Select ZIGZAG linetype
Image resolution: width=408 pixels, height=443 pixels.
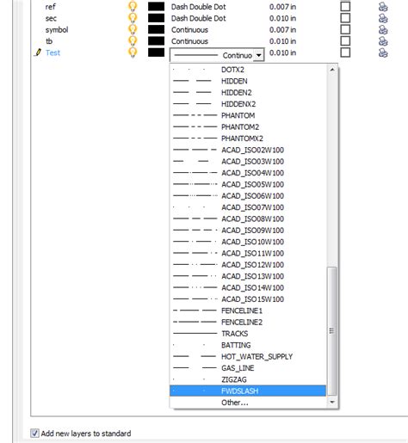click(248, 379)
